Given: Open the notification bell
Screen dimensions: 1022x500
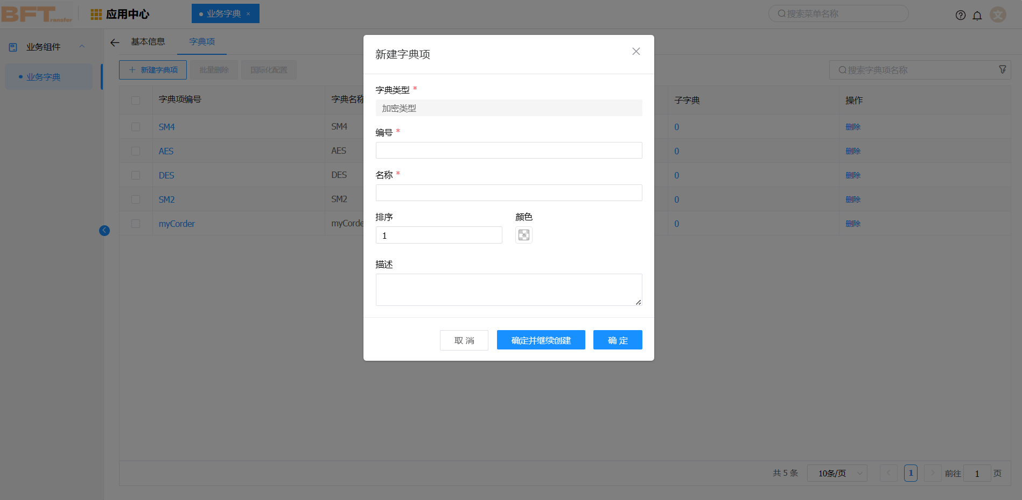Looking at the screenshot, I should [x=977, y=15].
